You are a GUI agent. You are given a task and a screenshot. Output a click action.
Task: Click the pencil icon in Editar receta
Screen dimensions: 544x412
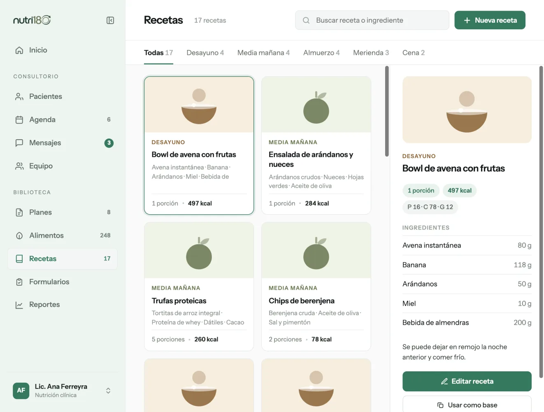444,382
